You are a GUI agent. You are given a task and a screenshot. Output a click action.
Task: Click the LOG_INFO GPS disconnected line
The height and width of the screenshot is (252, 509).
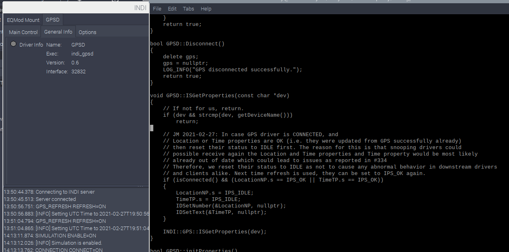pos(233,70)
